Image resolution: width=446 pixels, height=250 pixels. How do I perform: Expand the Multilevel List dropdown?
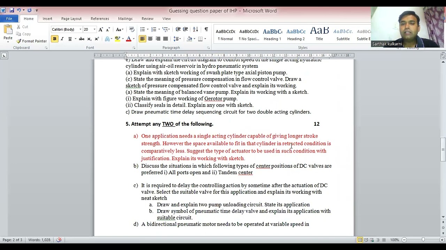point(169,30)
